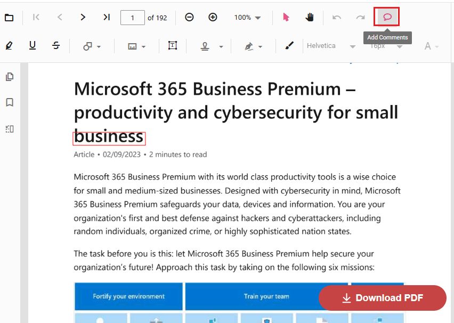Open the page thumbnails side panel
Screen dimensions: 454x323
[9, 77]
